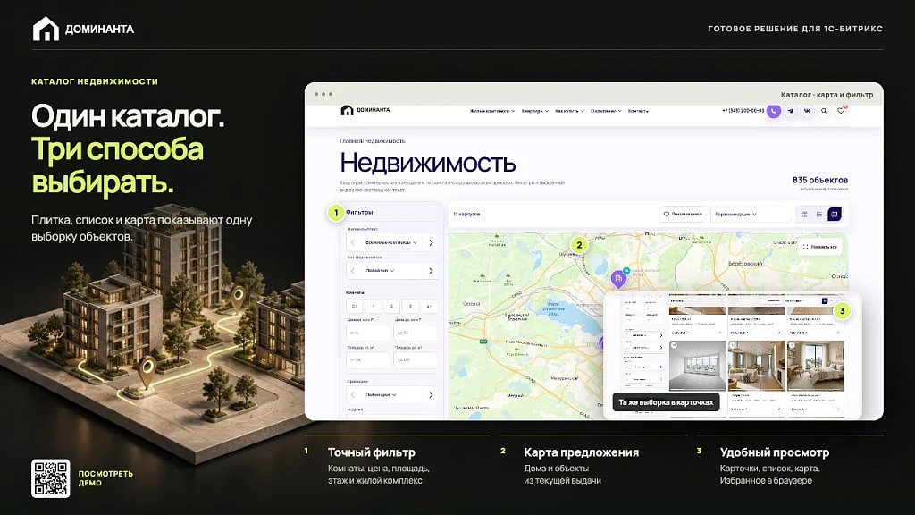Screen dimensions: 915x515
Task: Next arrow in residential complex filter
Action: 431,242
